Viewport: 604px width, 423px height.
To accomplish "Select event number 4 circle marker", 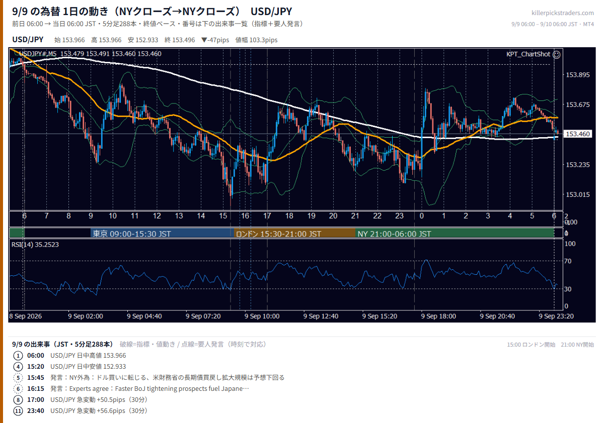I will (19, 366).
